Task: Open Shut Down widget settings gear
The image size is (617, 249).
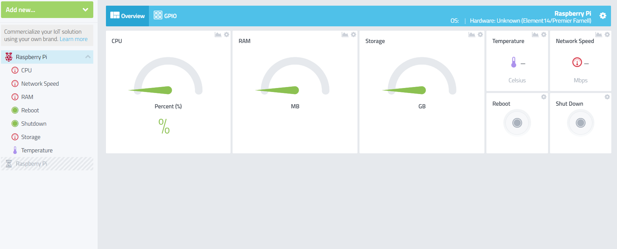Action: click(607, 97)
